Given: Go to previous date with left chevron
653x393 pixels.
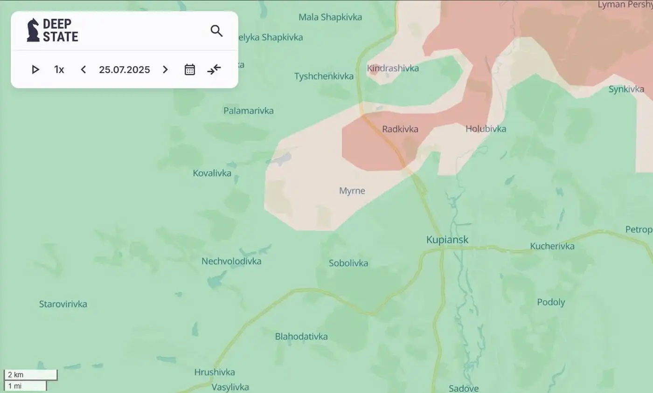Looking at the screenshot, I should 83,69.
